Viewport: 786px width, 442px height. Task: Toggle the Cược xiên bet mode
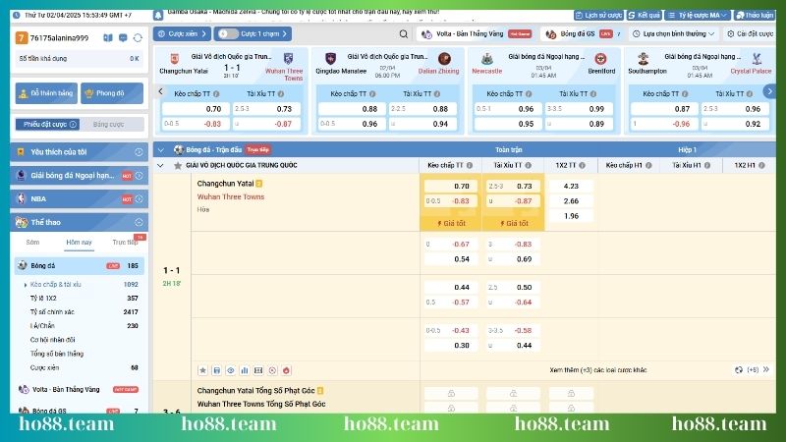coord(182,33)
